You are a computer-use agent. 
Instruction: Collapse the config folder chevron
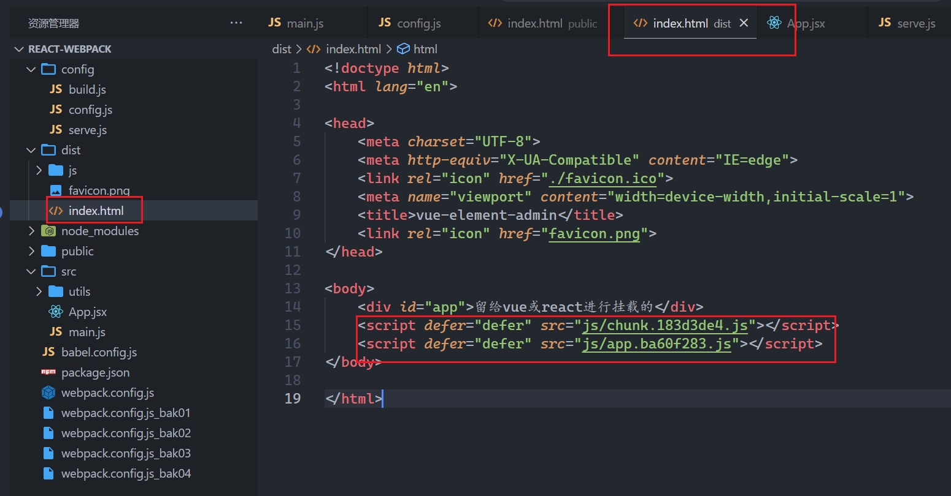click(x=31, y=69)
